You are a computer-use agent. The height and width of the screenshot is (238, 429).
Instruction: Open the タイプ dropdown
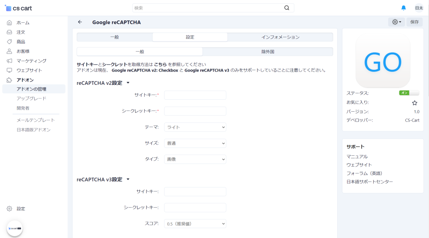point(195,159)
